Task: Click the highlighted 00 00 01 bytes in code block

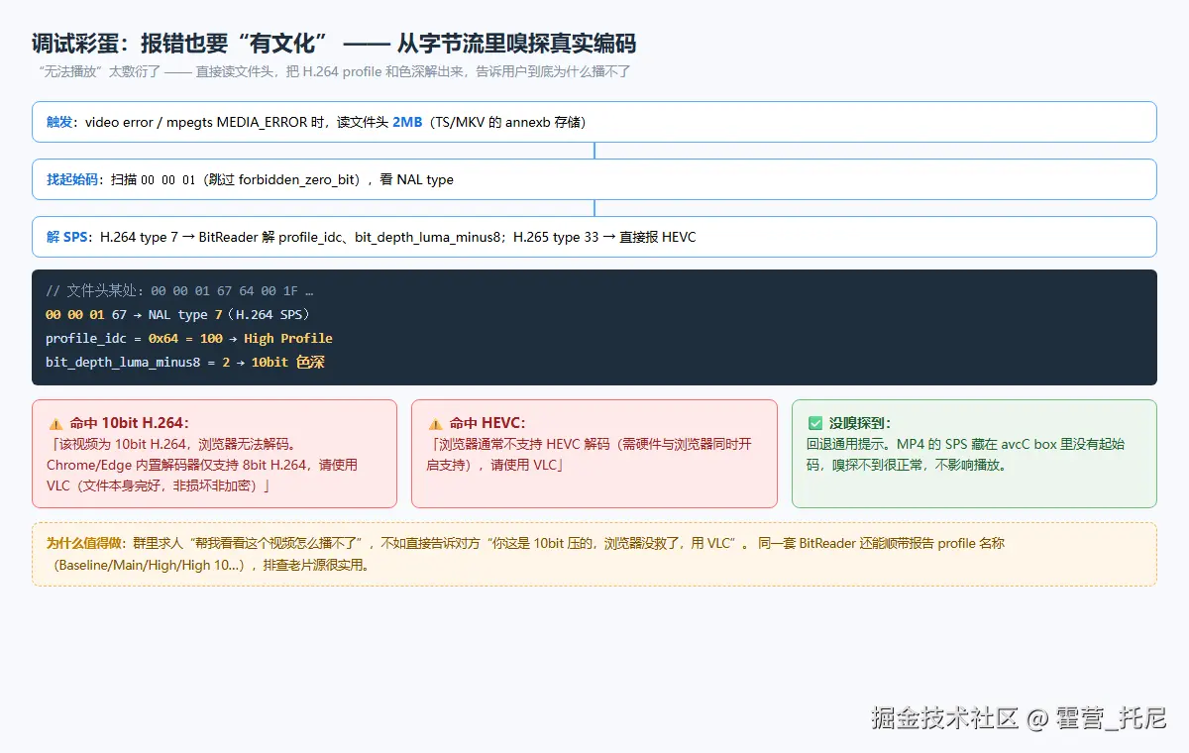Action: [x=75, y=314]
